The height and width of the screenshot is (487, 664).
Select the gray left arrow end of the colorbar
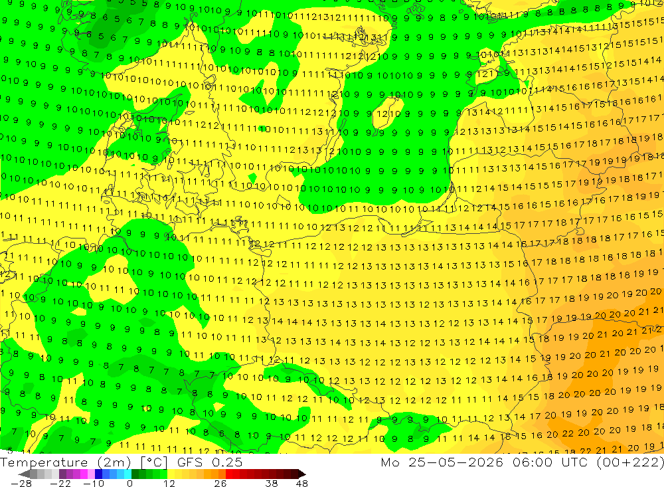click(x=24, y=474)
